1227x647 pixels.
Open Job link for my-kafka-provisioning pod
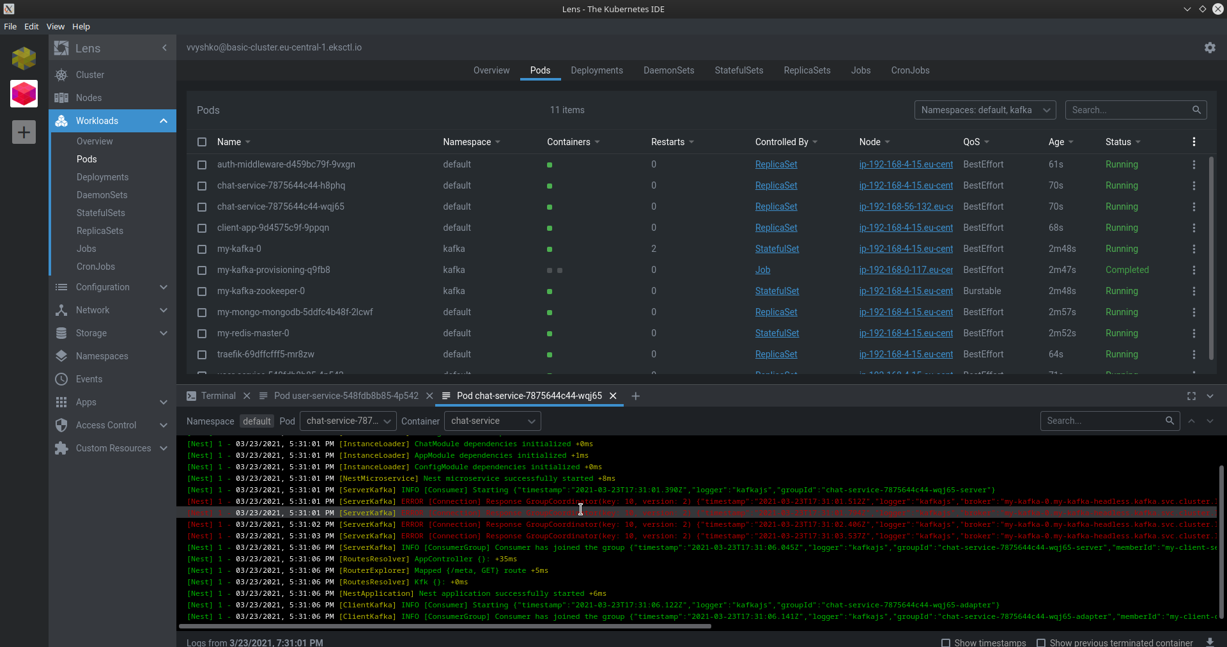(x=762, y=270)
